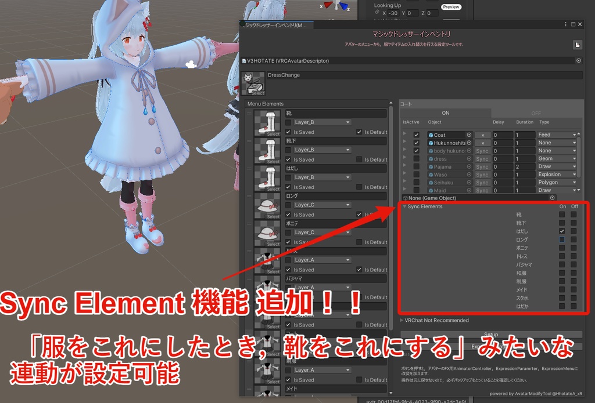Screen dimensions: 595x403
Task: Open the Layer_C dropdown for the ロング element
Action: [x=322, y=205]
